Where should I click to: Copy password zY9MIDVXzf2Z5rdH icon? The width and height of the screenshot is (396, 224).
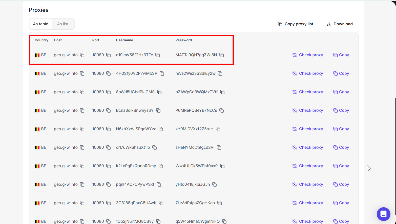tap(218, 129)
